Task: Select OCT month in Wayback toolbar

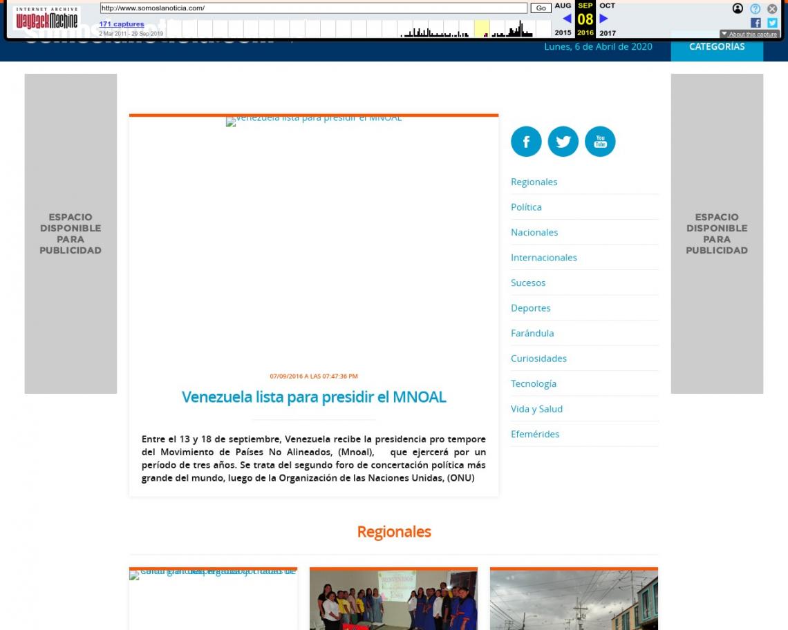Action: click(607, 6)
